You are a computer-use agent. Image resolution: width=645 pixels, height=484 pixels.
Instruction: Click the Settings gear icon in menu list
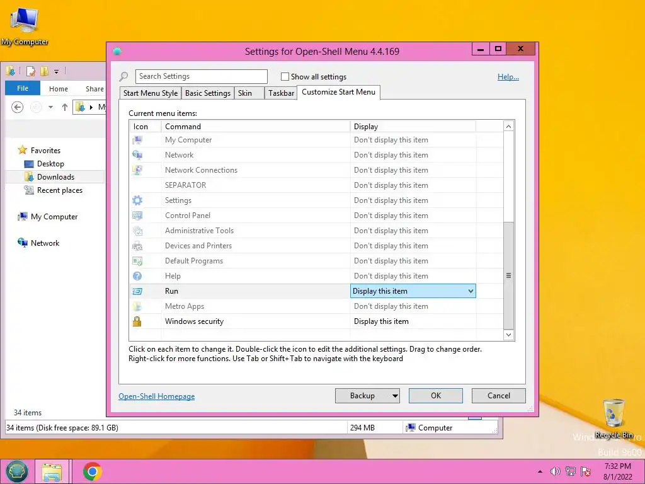click(x=137, y=200)
